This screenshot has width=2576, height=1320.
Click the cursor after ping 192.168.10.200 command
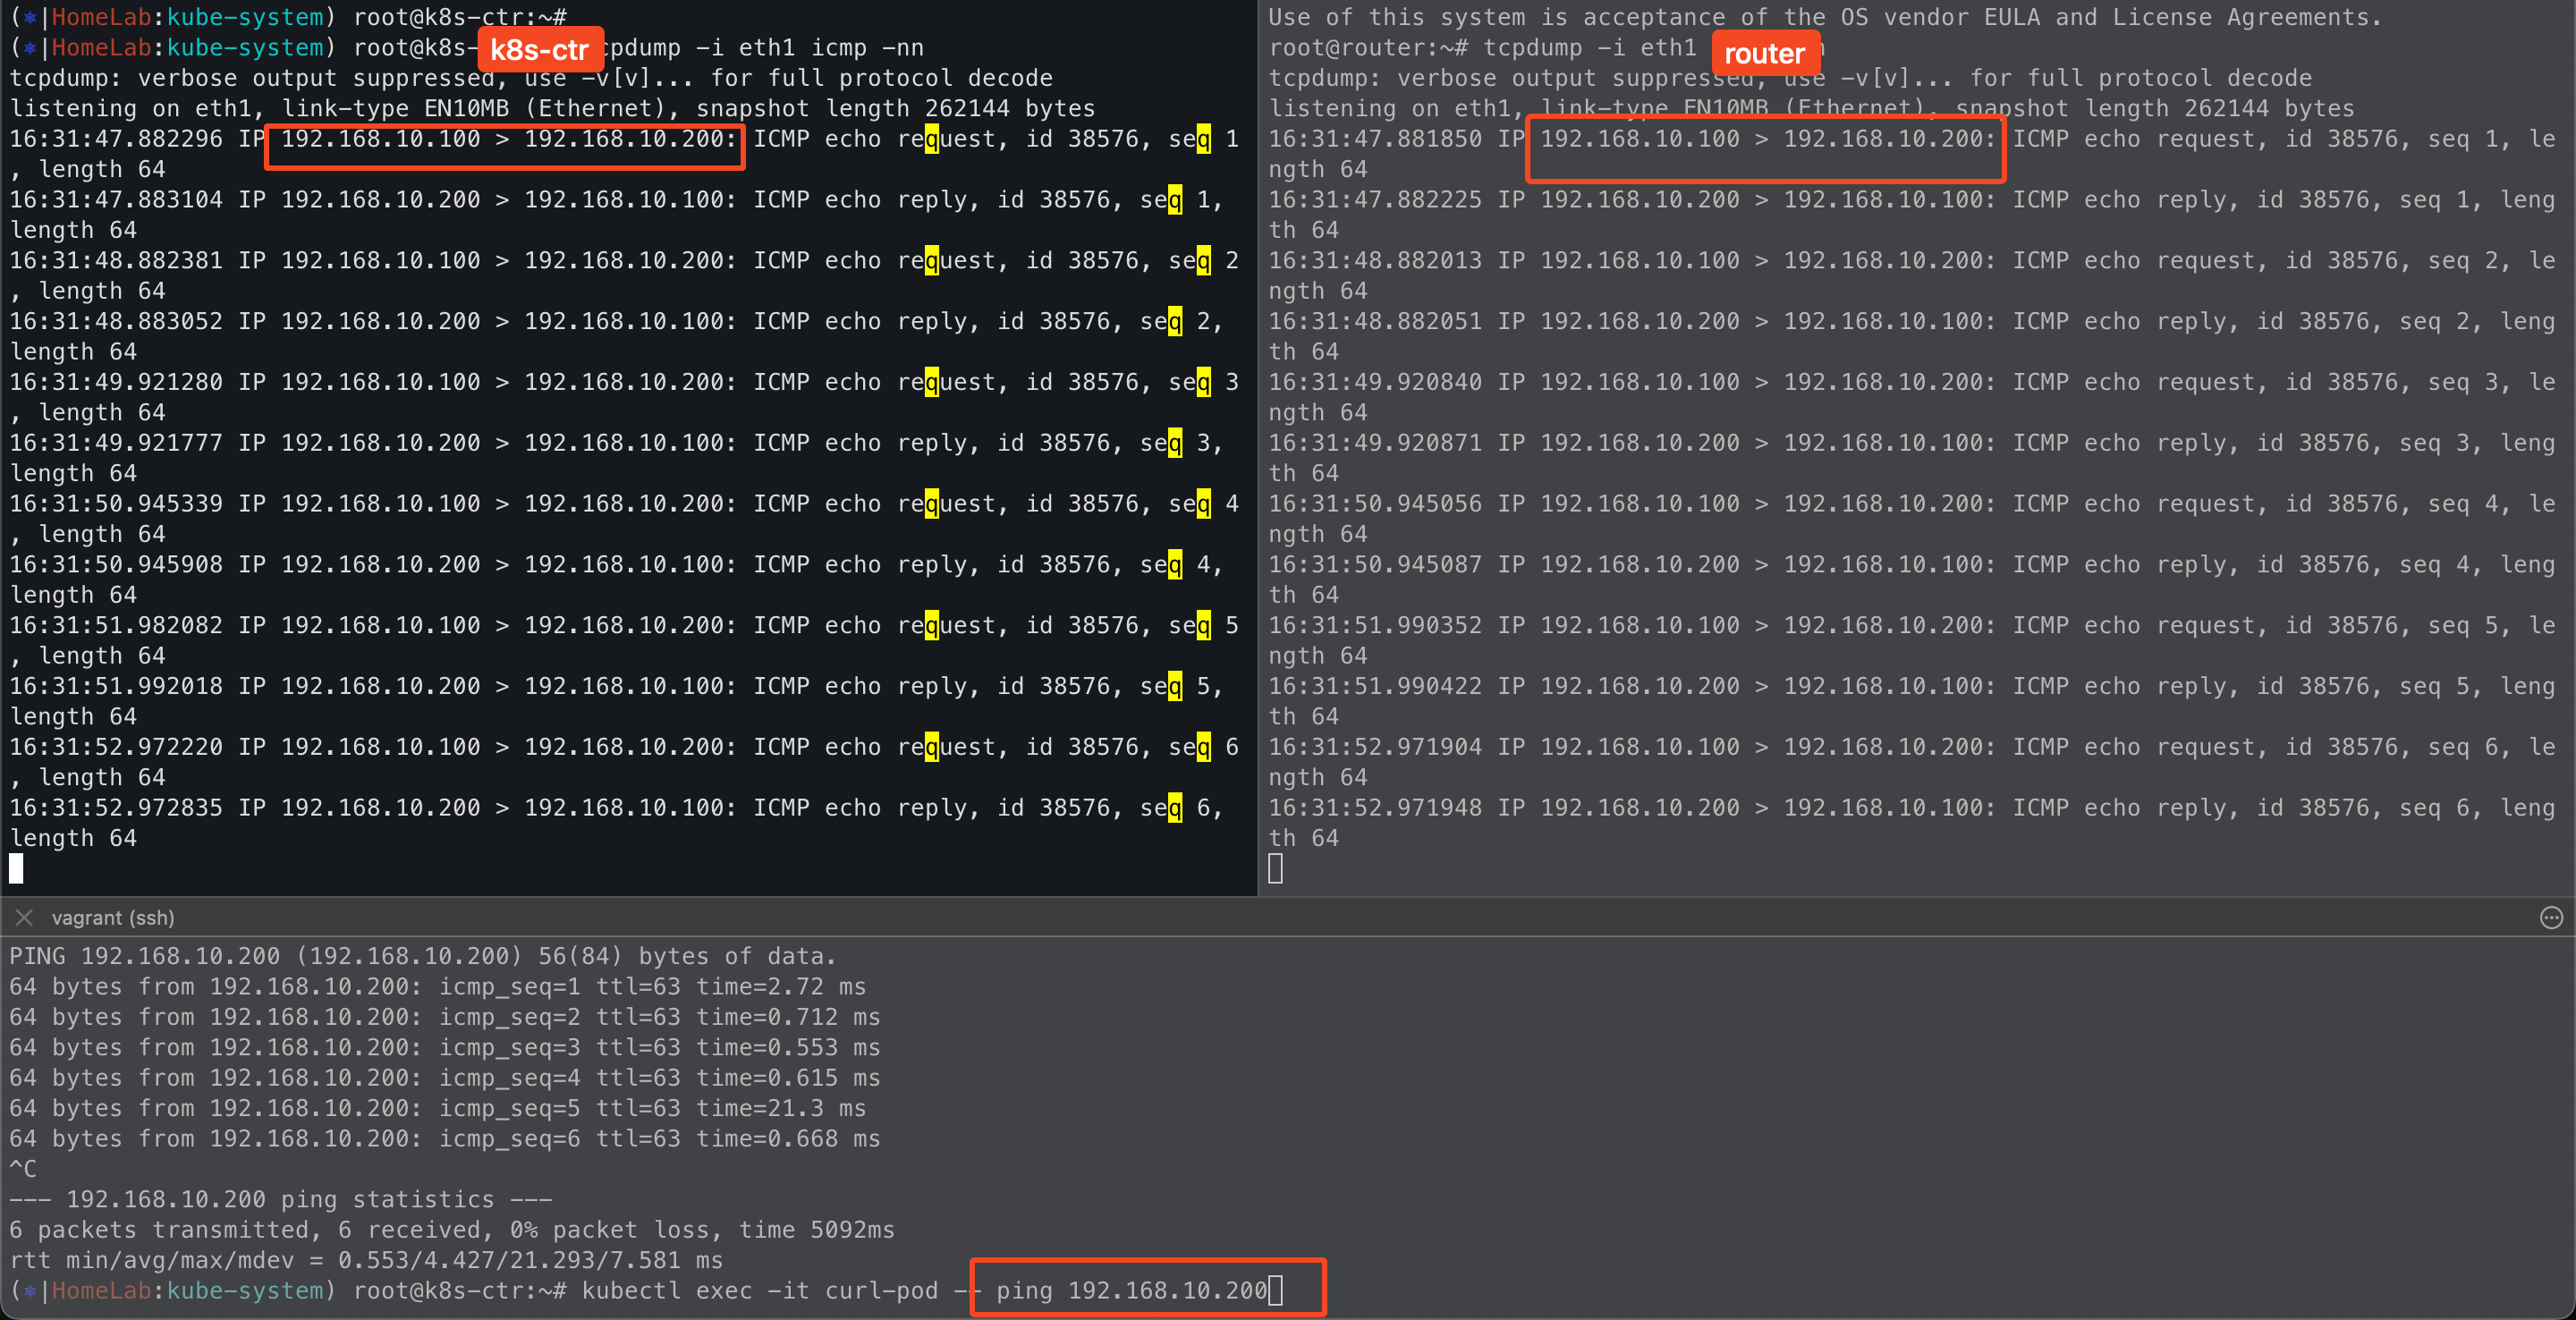[x=1275, y=1290]
